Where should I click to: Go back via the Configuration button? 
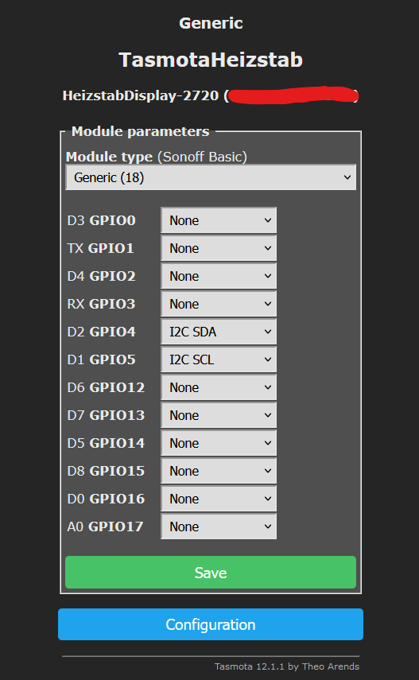tap(211, 624)
